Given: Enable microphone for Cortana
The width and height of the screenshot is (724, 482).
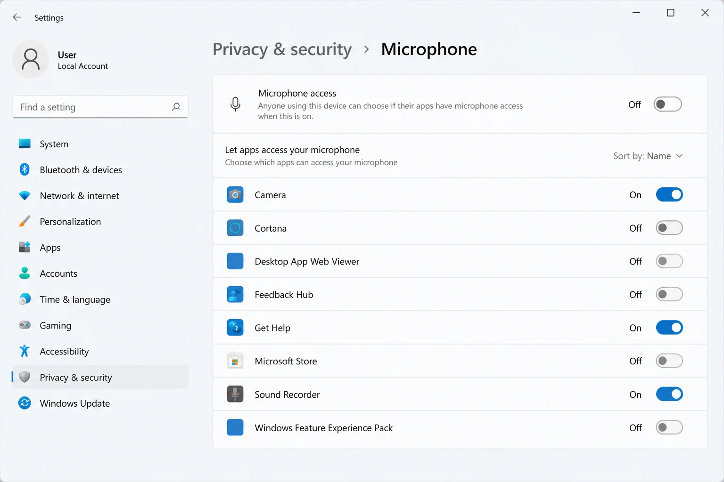Looking at the screenshot, I should pyautogui.click(x=669, y=228).
